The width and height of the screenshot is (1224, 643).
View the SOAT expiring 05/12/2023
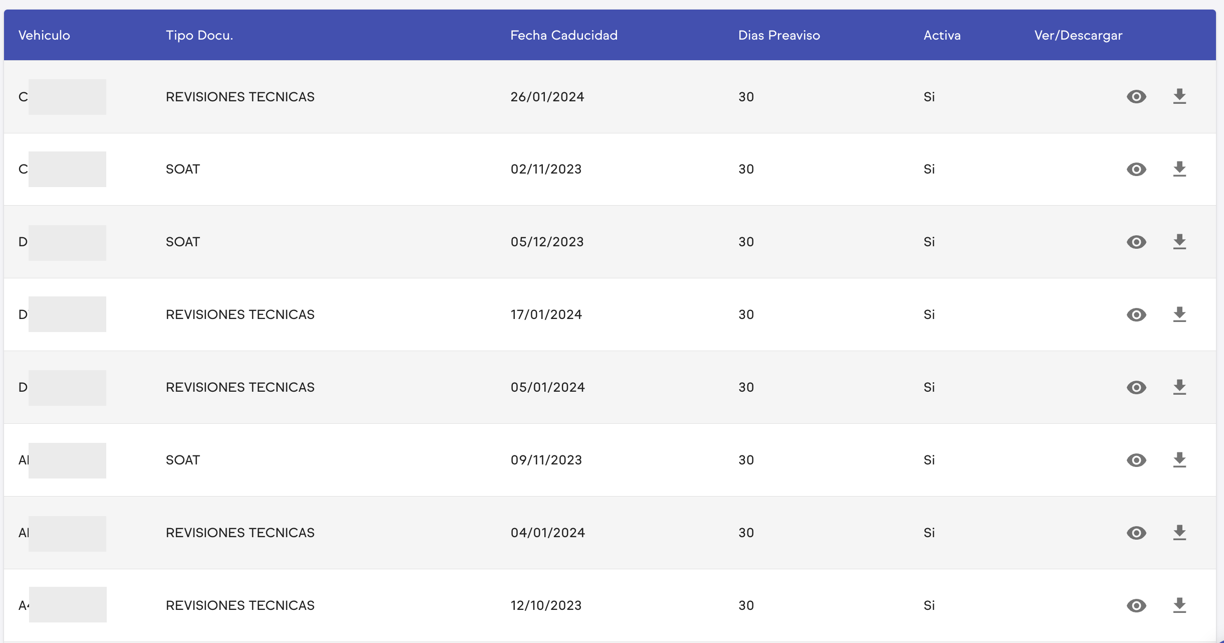1136,242
